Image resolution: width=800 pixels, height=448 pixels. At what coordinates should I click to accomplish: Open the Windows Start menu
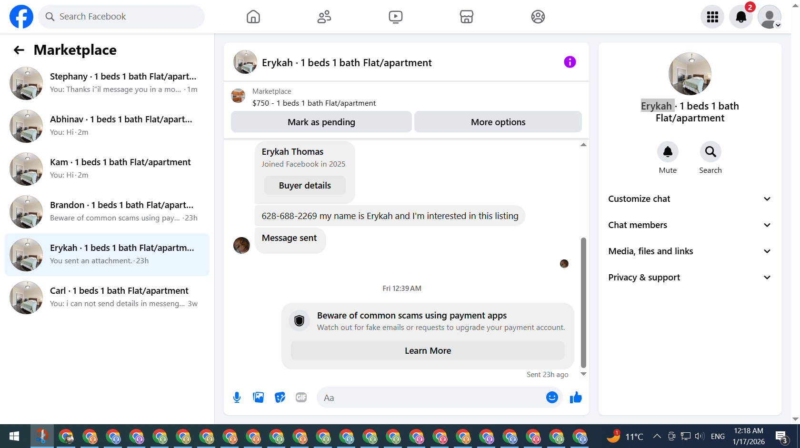[x=14, y=436]
